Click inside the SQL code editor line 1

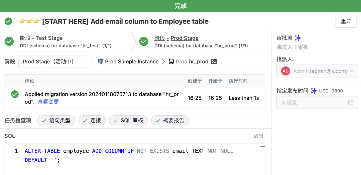click(x=129, y=151)
